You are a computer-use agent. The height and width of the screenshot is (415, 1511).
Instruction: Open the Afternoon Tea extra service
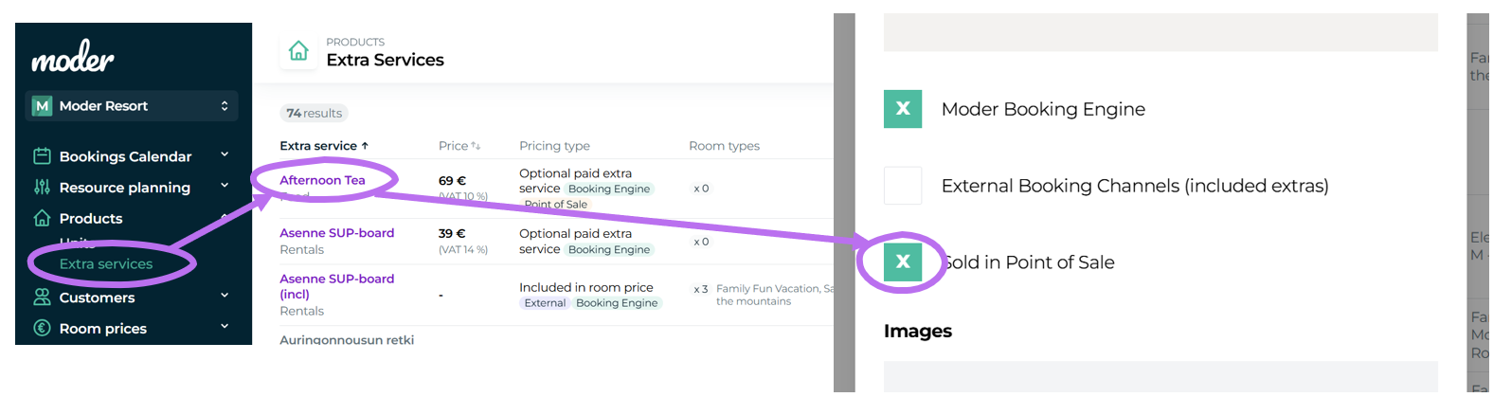point(322,180)
